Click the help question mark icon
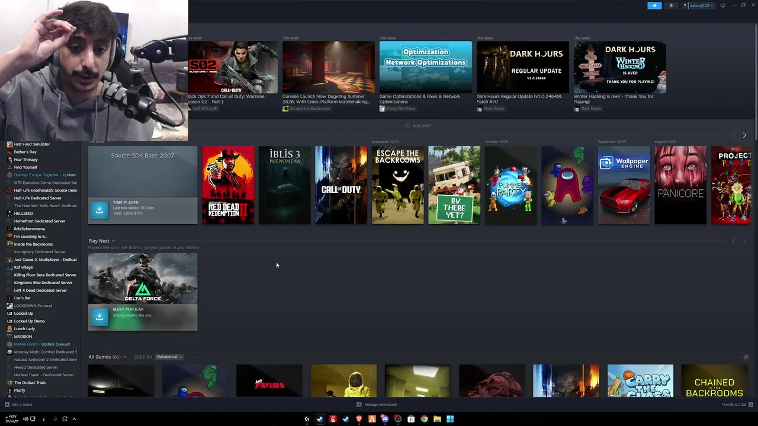 [685, 5]
